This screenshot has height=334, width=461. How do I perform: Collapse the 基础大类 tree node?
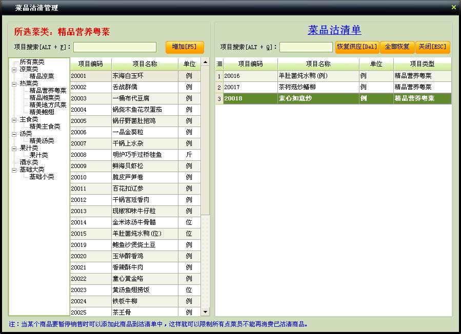[14, 170]
